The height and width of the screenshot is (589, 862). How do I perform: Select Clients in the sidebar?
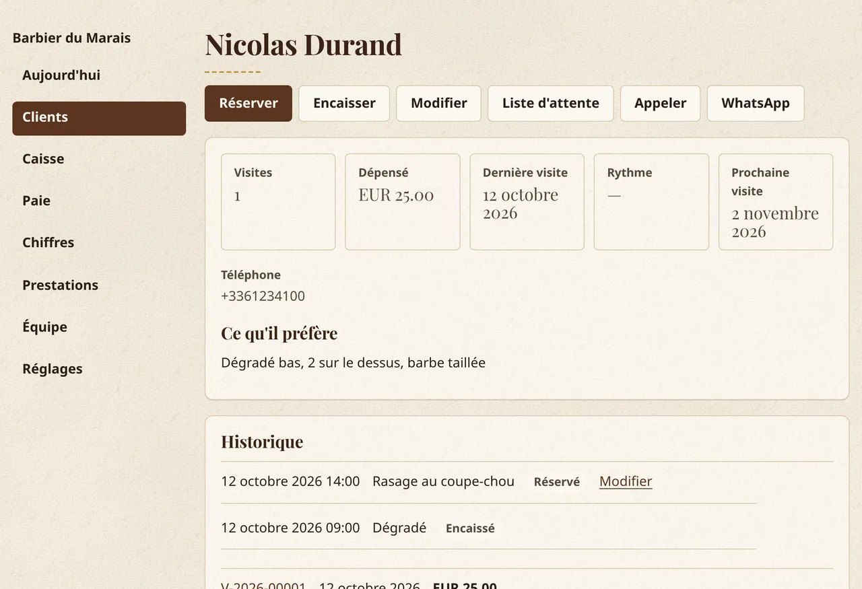pos(99,118)
